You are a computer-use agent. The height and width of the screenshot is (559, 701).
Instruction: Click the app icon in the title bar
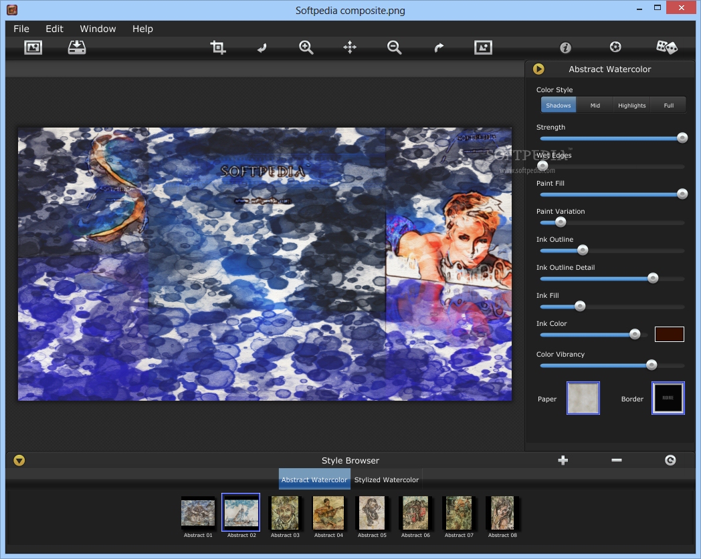tap(12, 9)
